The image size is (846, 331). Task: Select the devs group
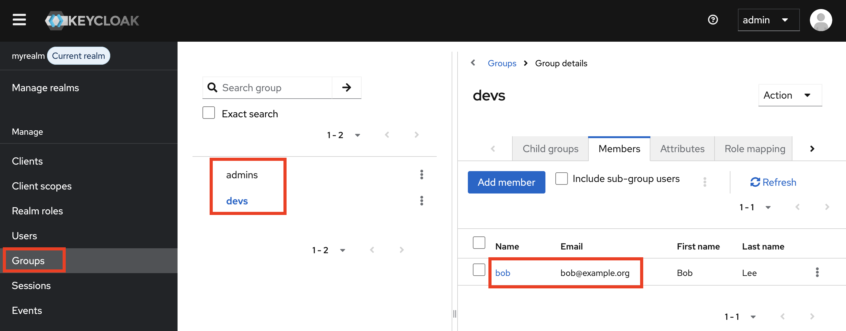(237, 201)
